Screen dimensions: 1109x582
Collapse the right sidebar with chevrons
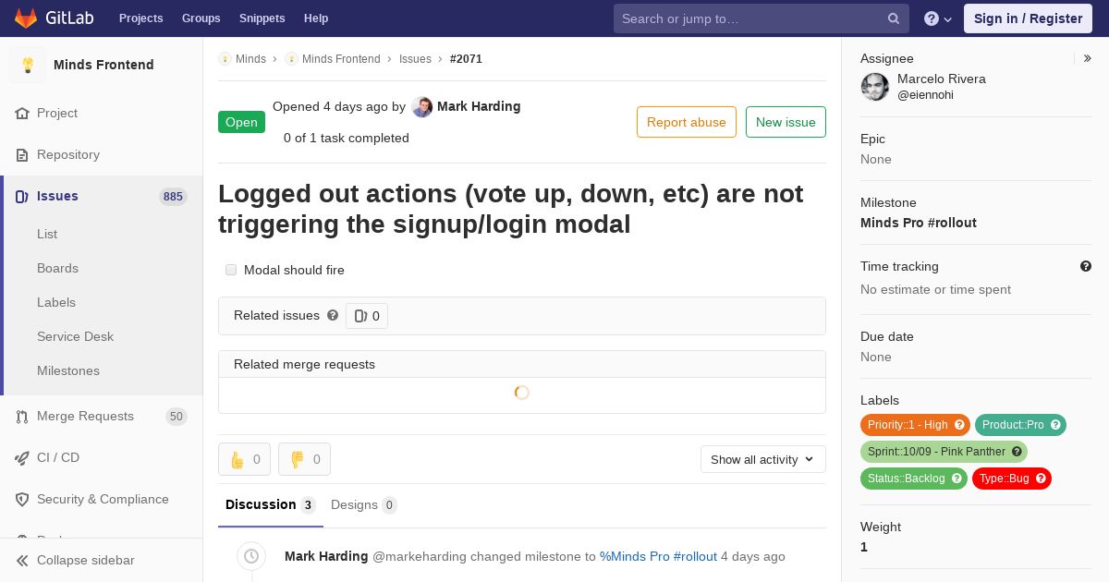pyautogui.click(x=1088, y=58)
